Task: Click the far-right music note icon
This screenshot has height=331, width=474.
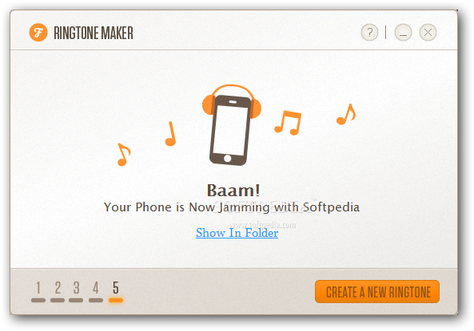Action: pos(346,114)
